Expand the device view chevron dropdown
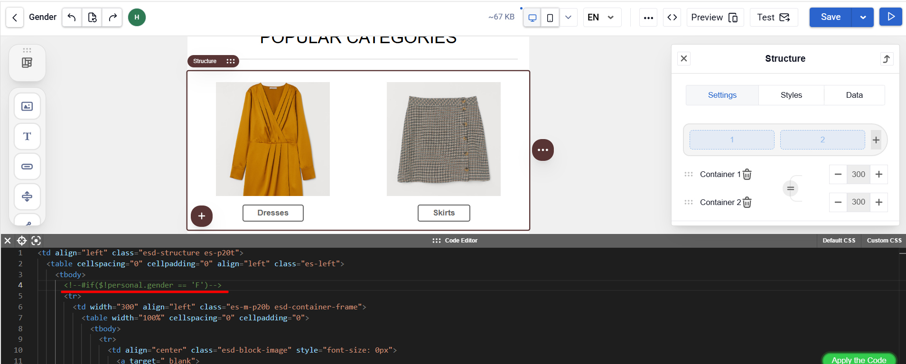Screen dimensions: 906x364 tap(568, 18)
